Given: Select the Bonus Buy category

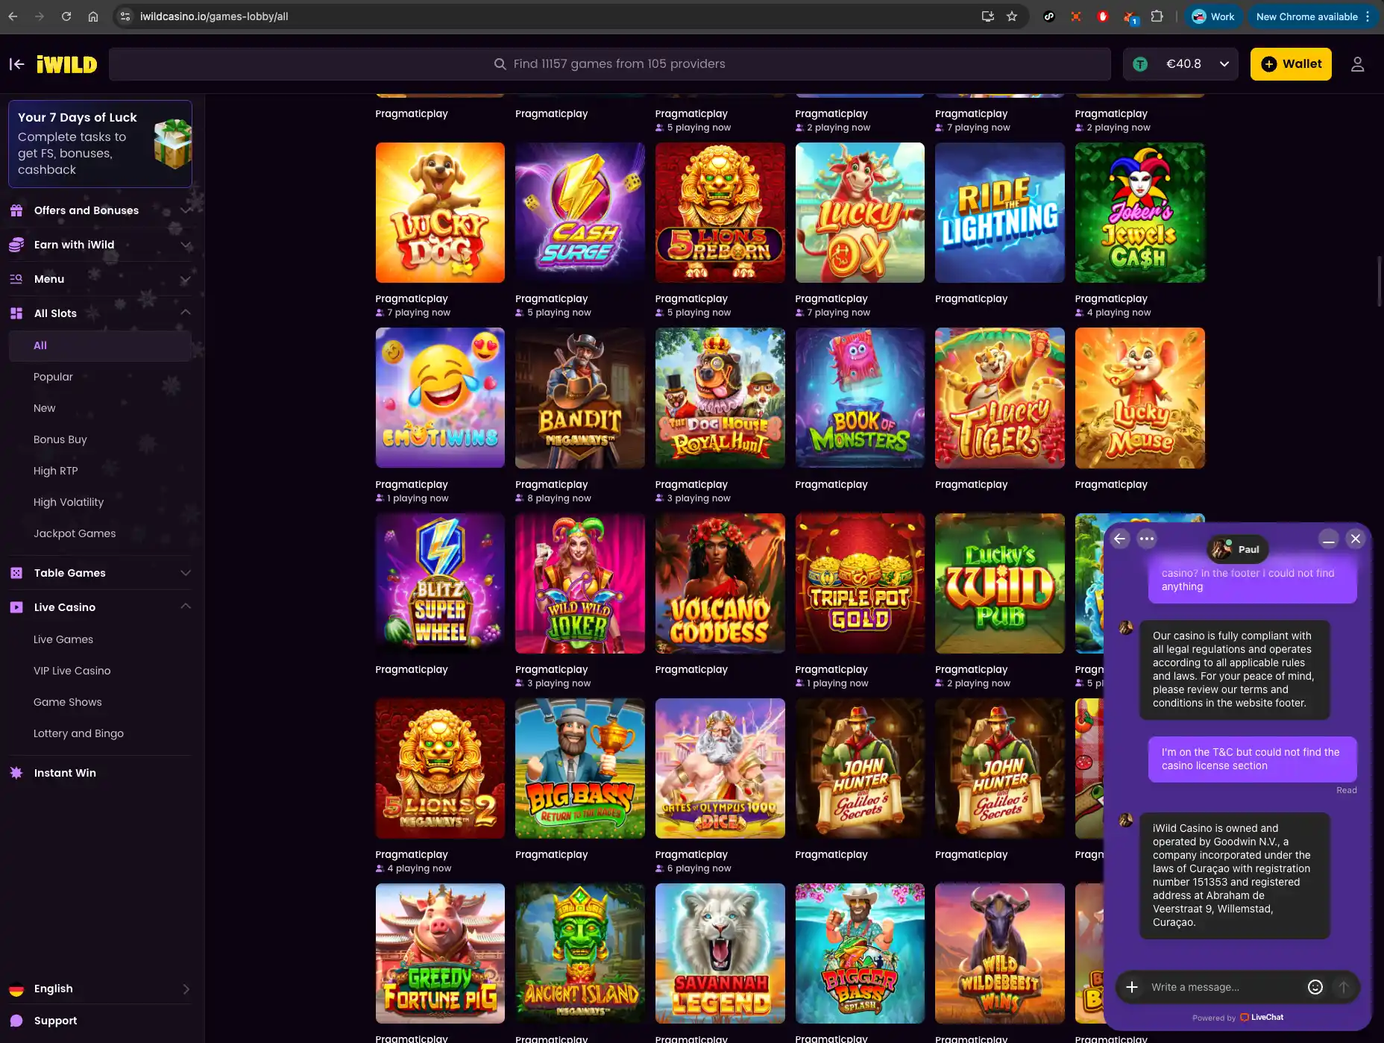Looking at the screenshot, I should point(60,439).
